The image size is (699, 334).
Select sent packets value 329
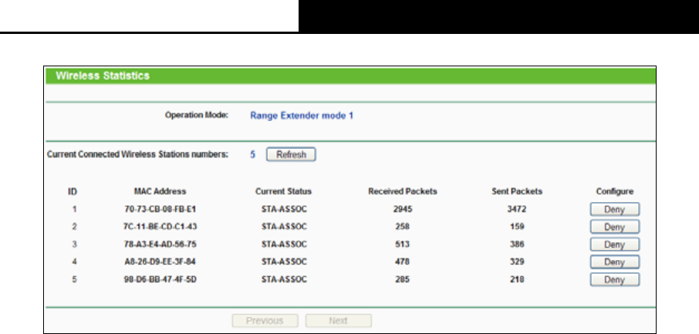[517, 261]
